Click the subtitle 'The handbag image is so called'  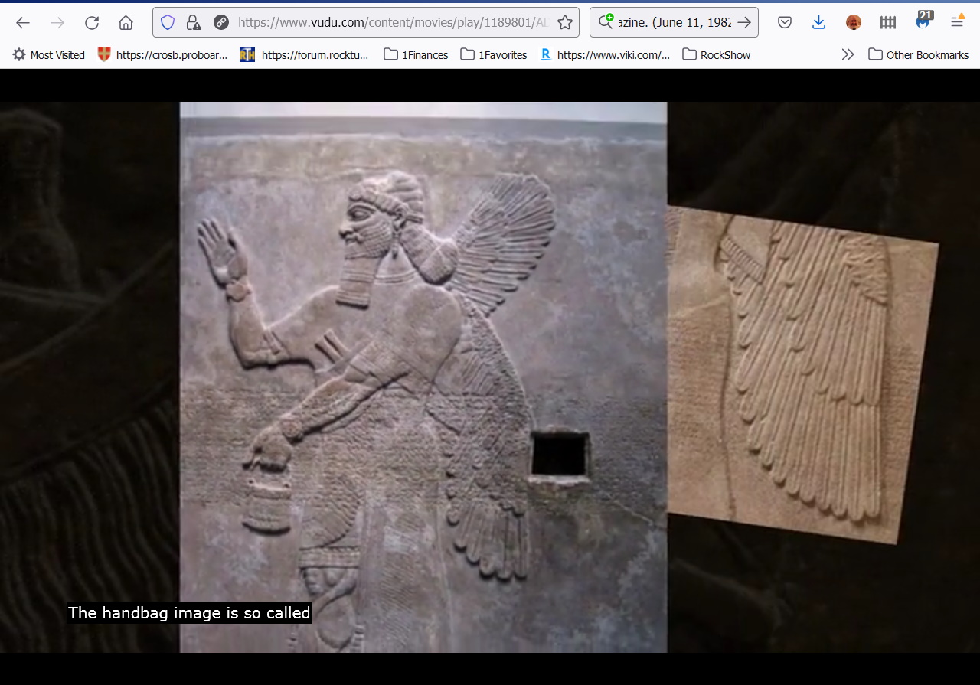[x=189, y=613]
